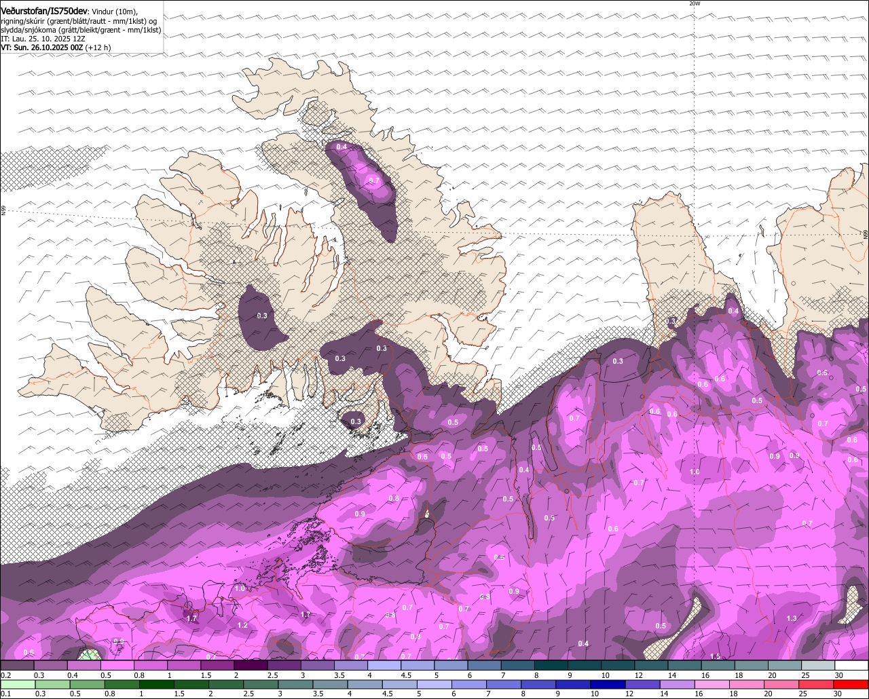Click the 0.8 precipitation value on the map
The image size is (869, 699).
pyautogui.click(x=394, y=498)
